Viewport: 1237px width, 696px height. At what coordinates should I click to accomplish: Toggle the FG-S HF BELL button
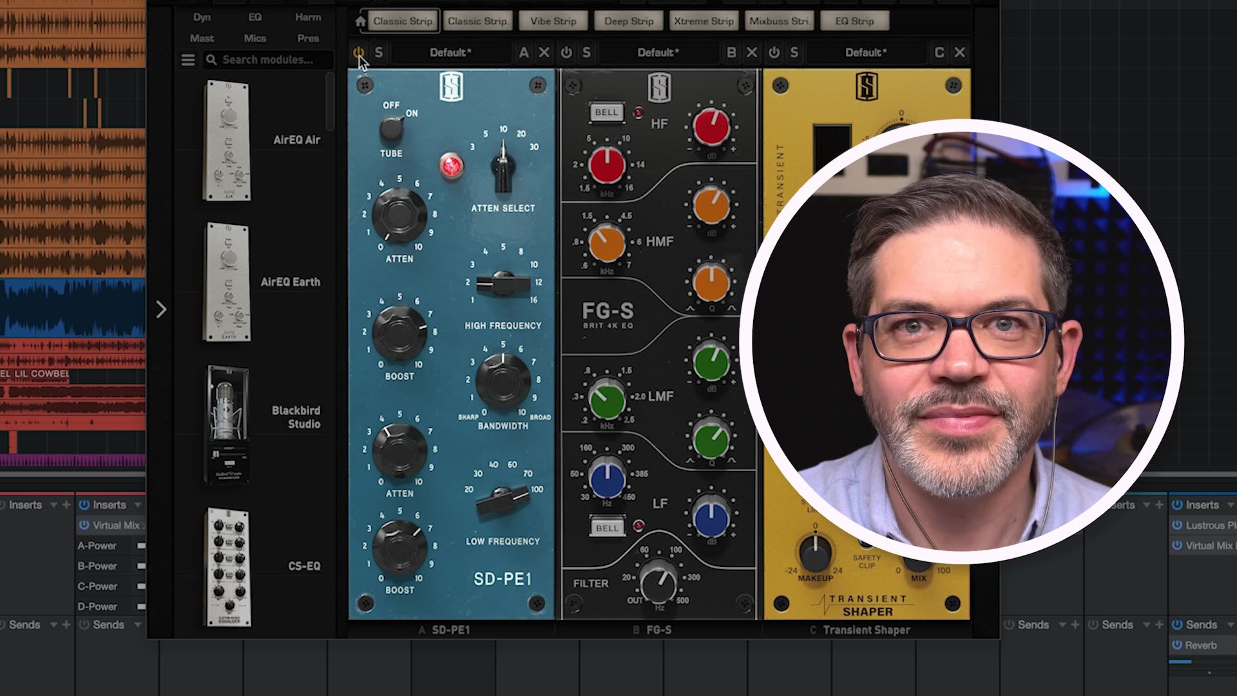(x=606, y=112)
